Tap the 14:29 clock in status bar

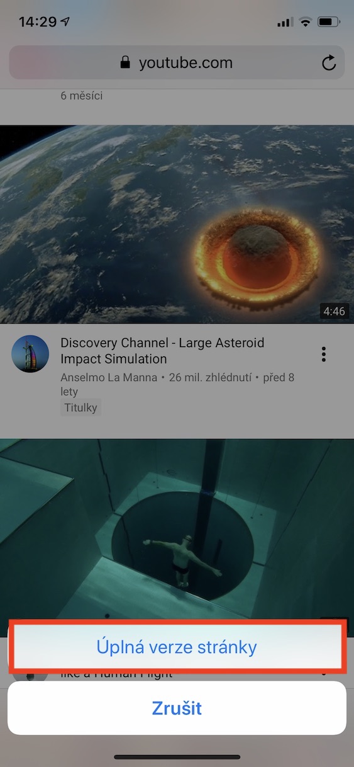(38, 22)
